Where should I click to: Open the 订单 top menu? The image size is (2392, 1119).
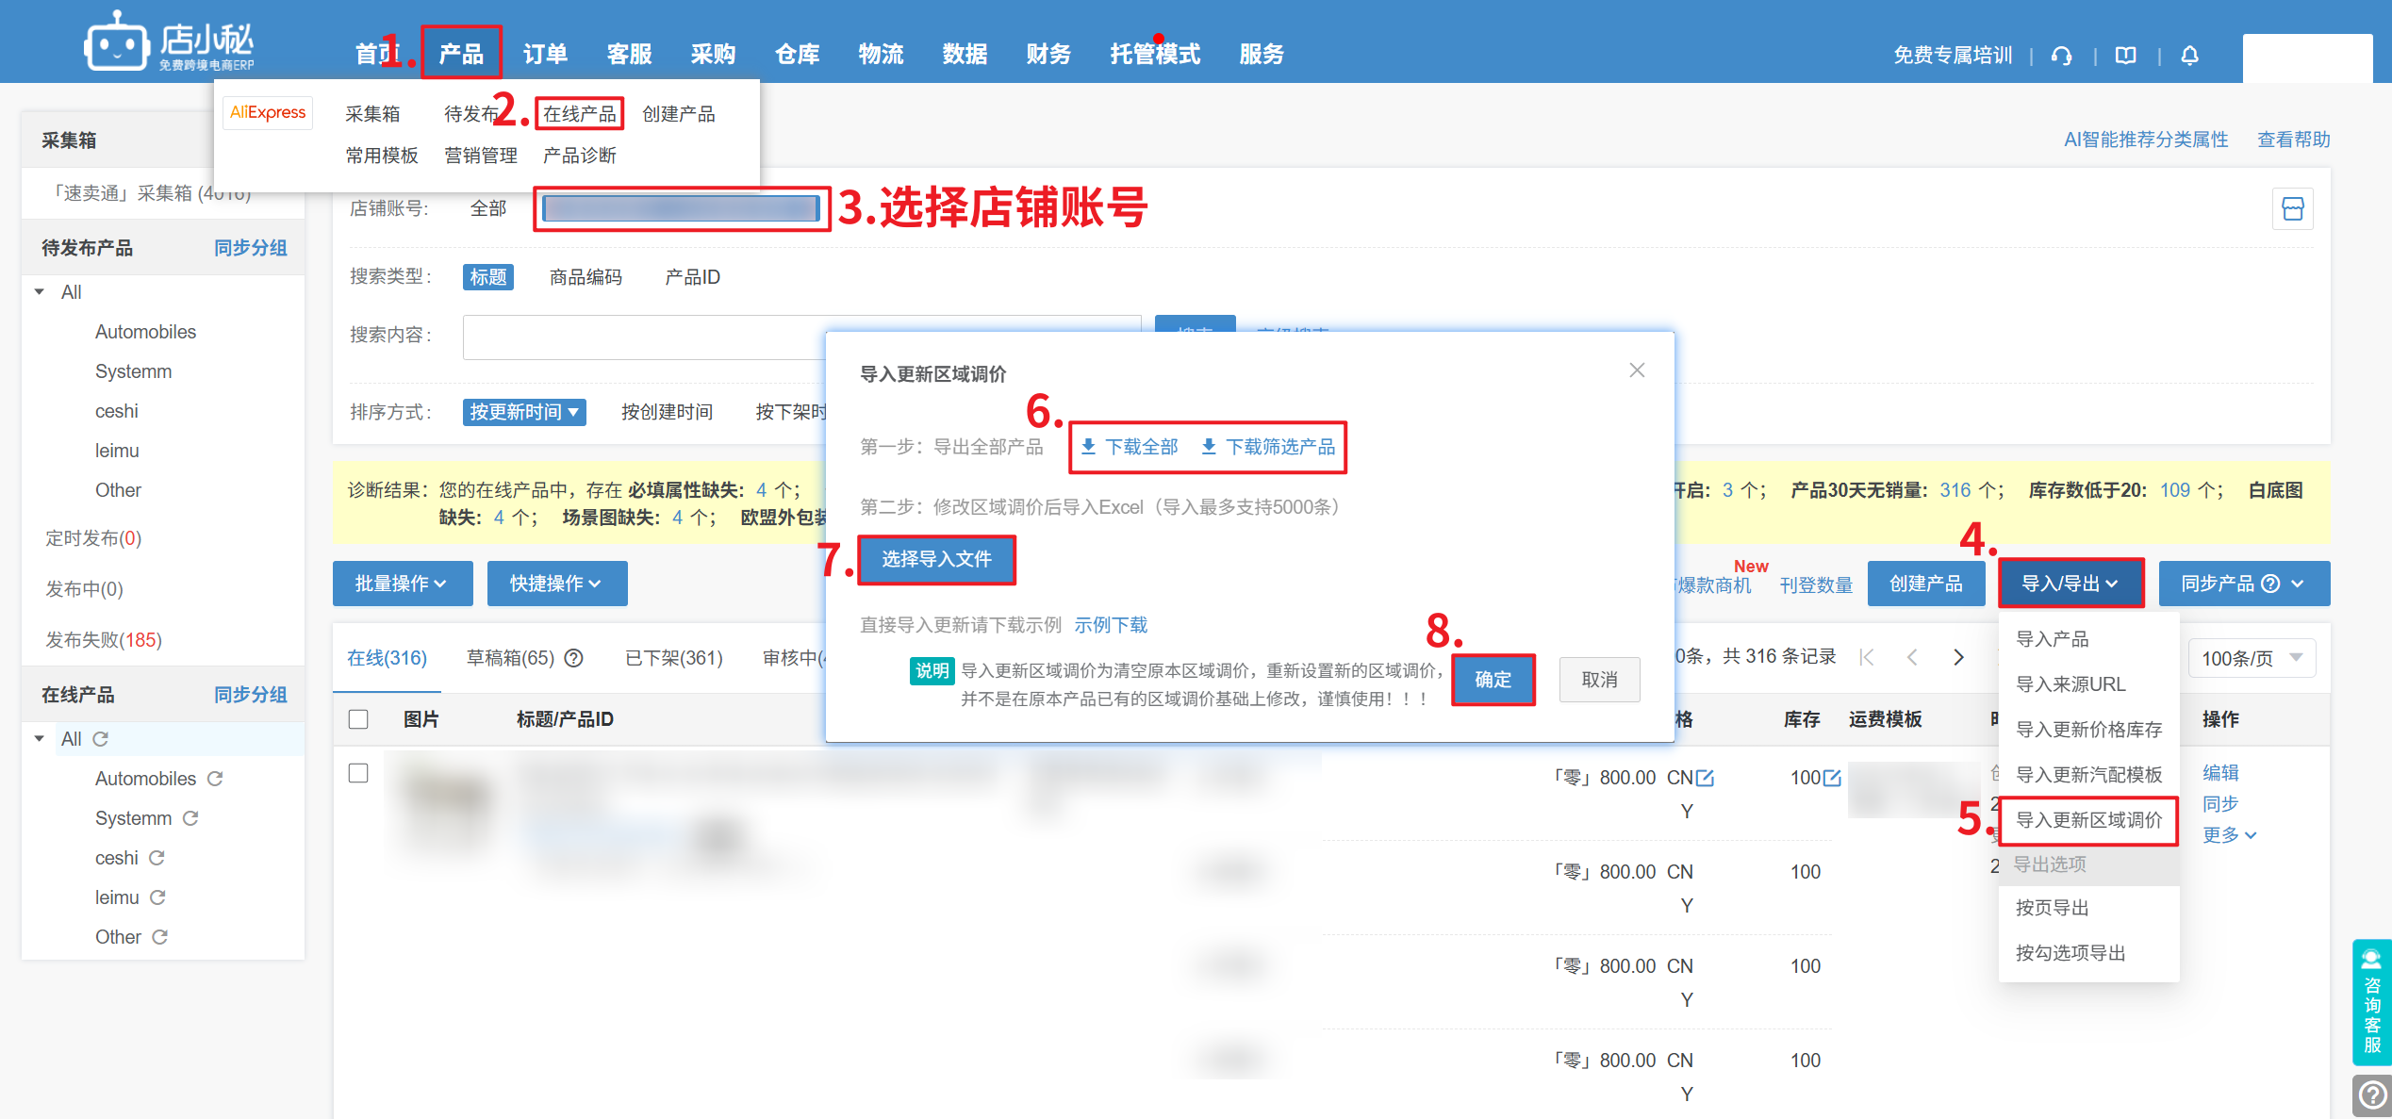545,54
